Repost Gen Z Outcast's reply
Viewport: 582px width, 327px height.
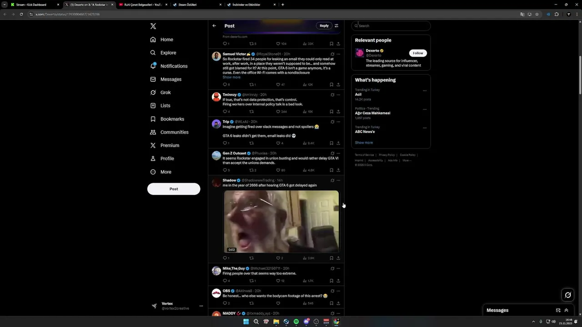251,170
